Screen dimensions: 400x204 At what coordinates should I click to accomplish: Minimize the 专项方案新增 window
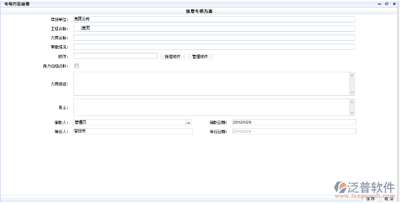[x=379, y=4]
